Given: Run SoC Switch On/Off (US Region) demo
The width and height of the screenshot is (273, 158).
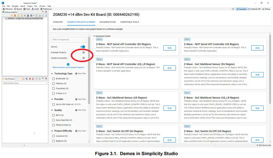Looking at the screenshot, I should pos(257,140).
